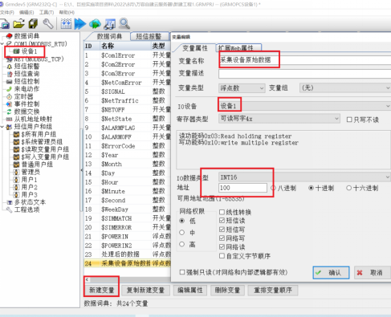Toggle the 网络读 checkbox

coord(222,246)
